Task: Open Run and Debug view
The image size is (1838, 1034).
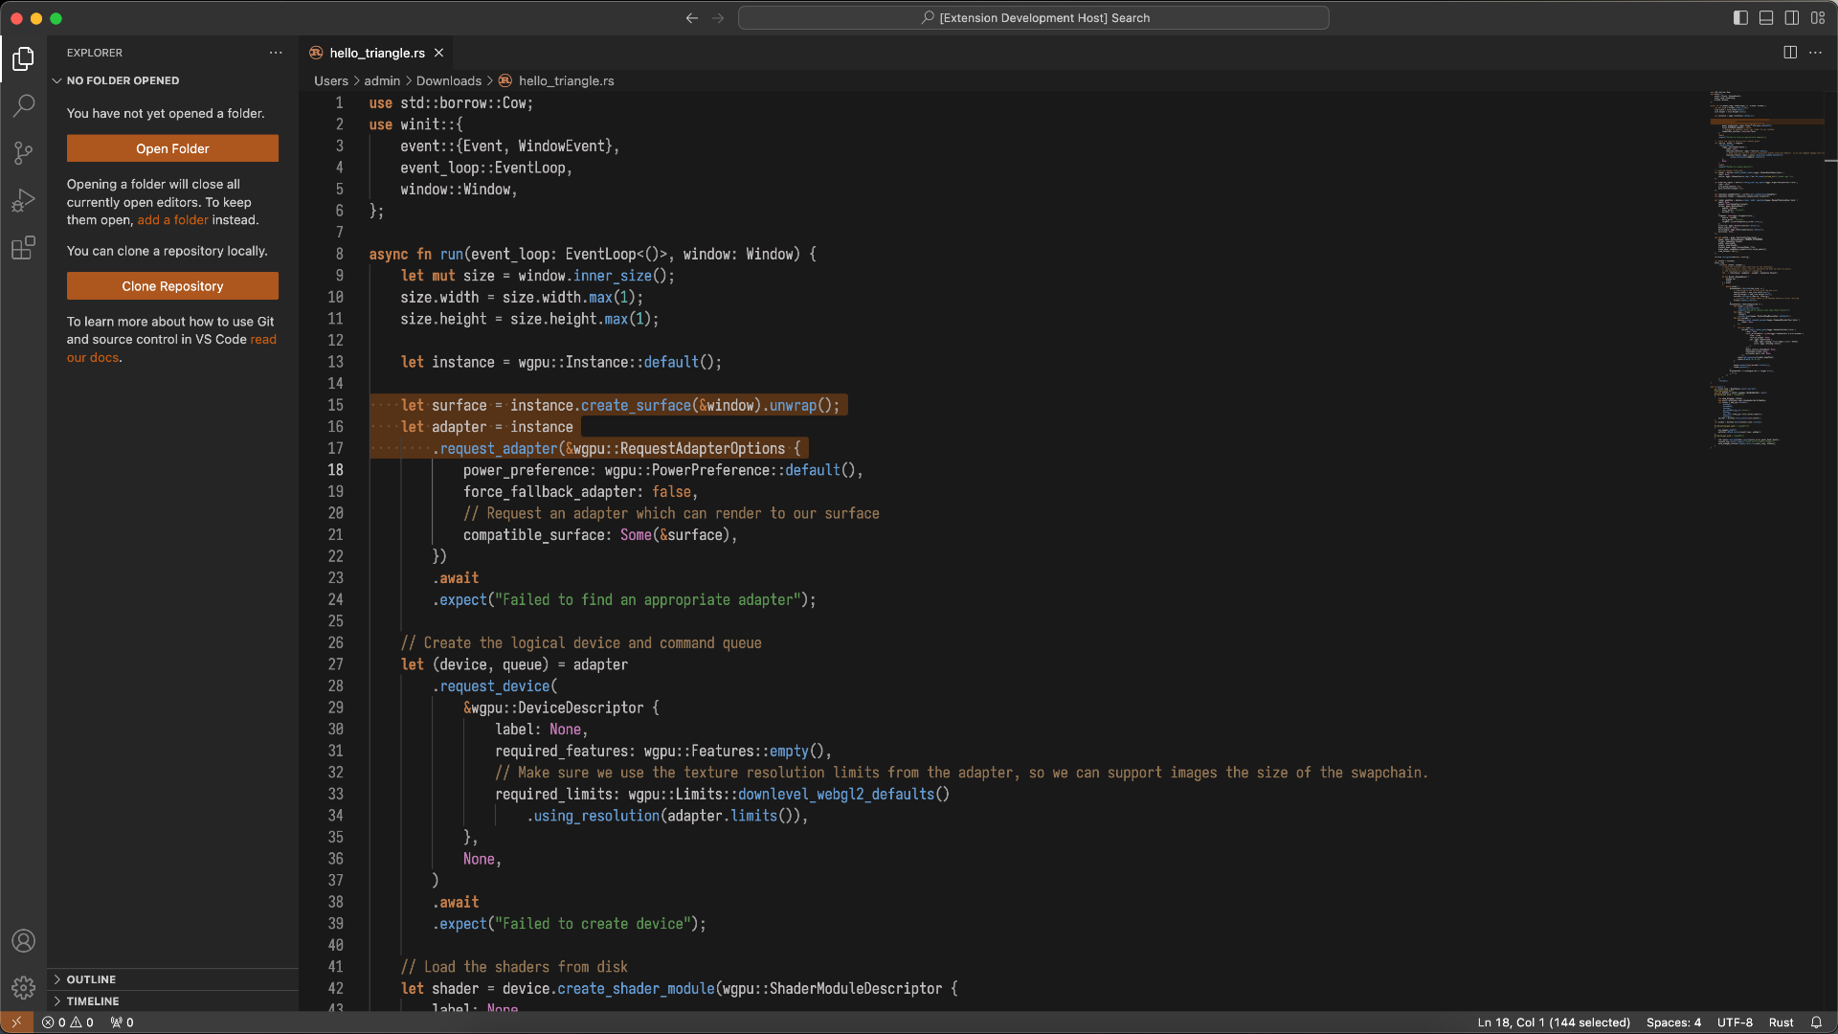Action: [x=23, y=201]
